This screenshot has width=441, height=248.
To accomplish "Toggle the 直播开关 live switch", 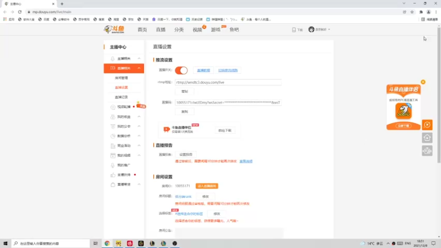I will 181,71.
